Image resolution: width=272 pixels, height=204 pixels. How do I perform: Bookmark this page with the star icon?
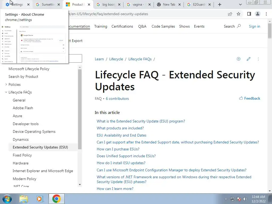click(239, 14)
